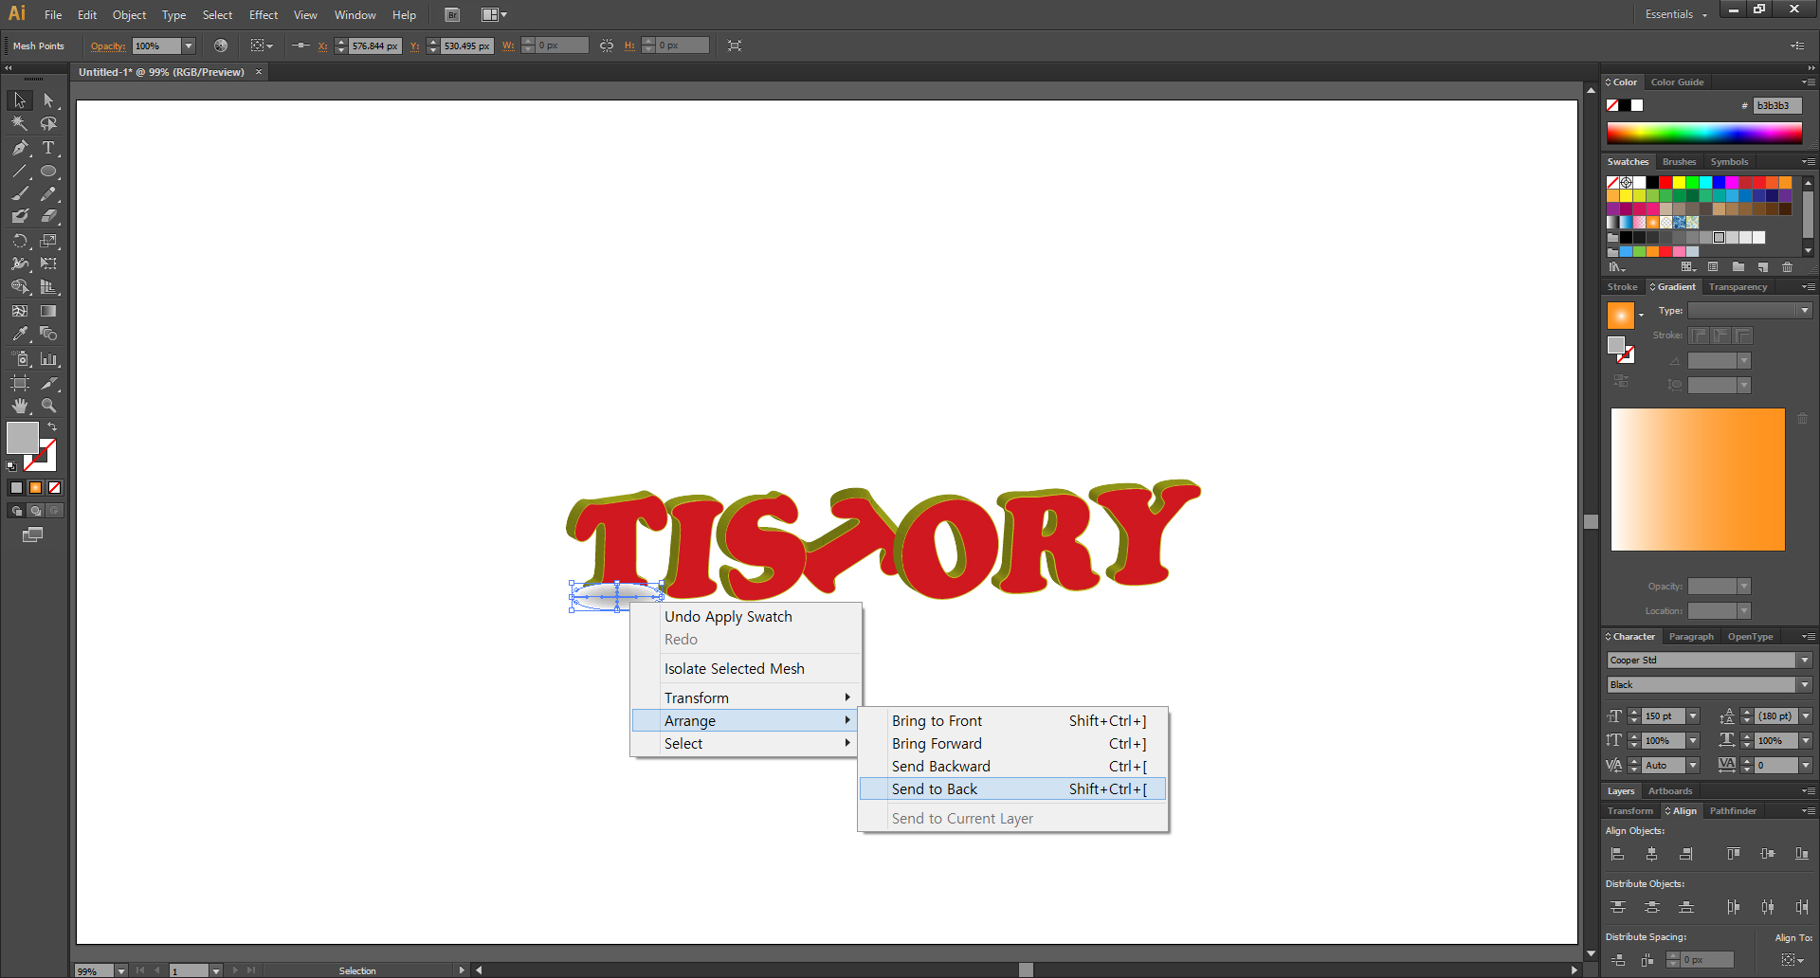Select the Eraser tool

click(x=48, y=216)
